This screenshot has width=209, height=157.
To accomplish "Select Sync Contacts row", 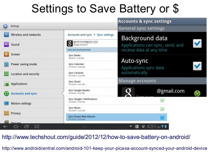I will coord(92,74).
